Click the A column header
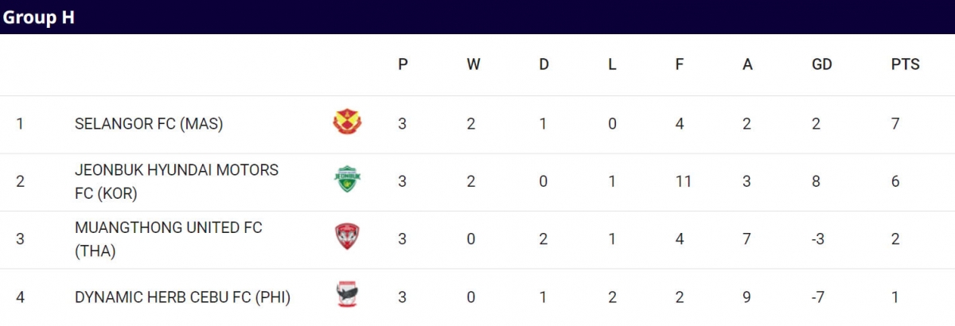 (x=747, y=65)
